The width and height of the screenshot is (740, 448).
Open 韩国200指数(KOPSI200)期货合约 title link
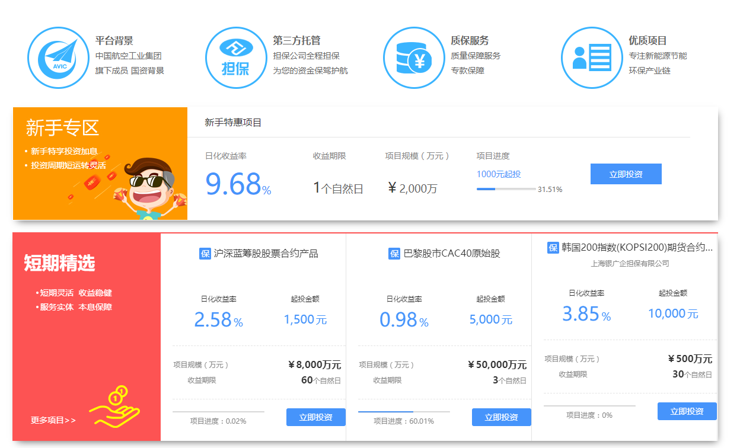click(637, 248)
